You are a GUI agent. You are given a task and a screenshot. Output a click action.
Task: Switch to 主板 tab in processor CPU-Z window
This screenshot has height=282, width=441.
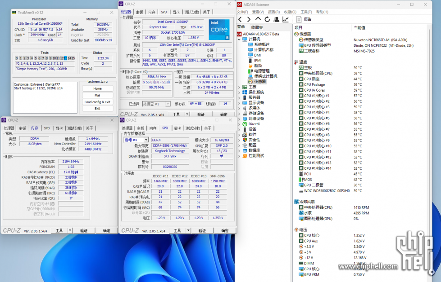pyautogui.click(x=140, y=12)
